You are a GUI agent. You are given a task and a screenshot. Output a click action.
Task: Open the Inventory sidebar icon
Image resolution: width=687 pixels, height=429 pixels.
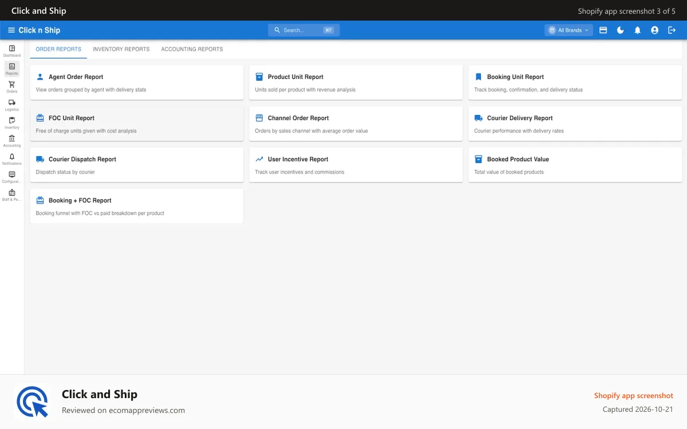pos(12,120)
